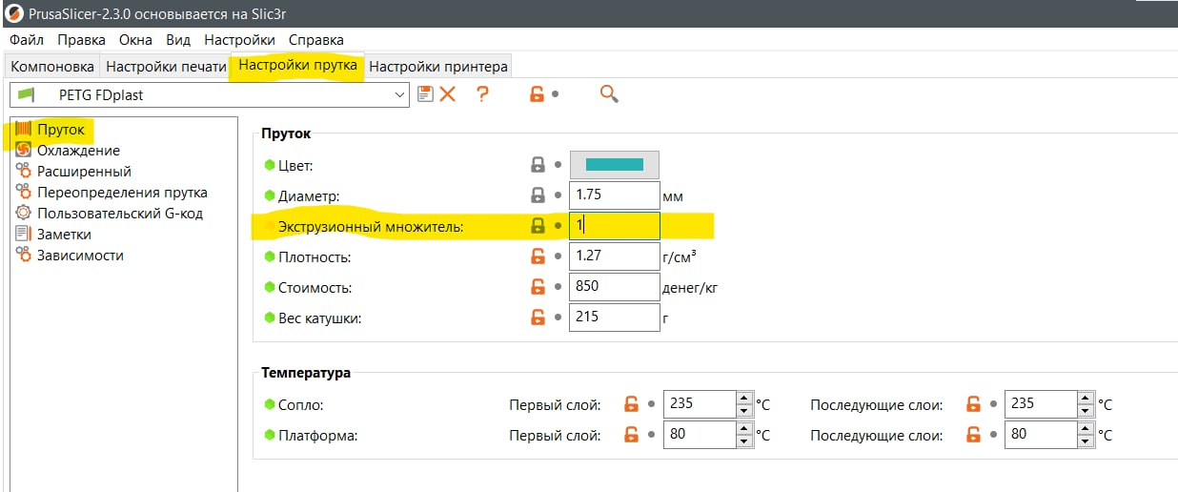Increase Сопло Последующие слои temperature
Screen dimensions: 1178x492
[x=1087, y=398]
